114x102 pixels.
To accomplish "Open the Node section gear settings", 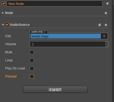I will tap(106, 13).
